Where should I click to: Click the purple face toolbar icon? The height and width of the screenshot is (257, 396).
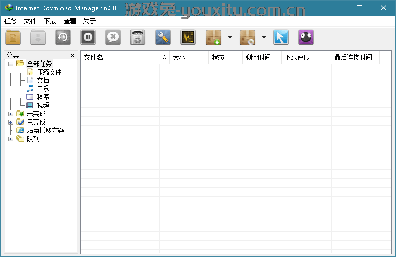click(305, 38)
